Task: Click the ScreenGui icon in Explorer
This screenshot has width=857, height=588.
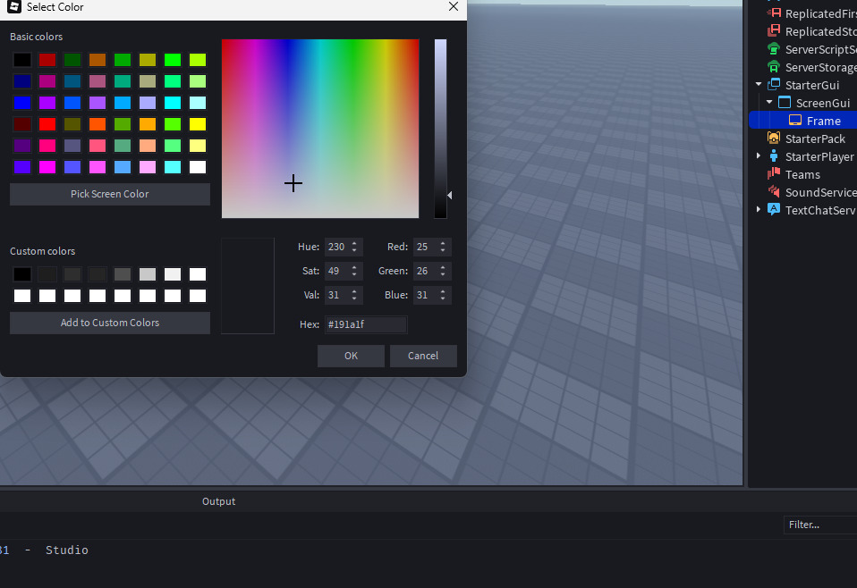Action: [785, 103]
